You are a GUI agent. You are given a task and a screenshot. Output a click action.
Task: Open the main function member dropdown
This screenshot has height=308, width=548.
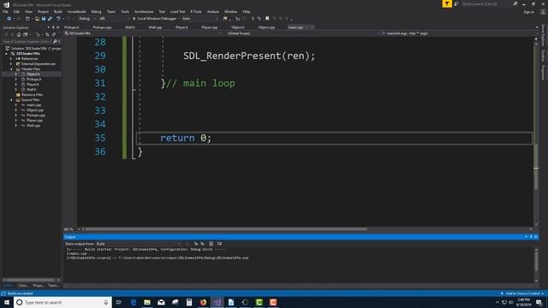click(x=458, y=33)
